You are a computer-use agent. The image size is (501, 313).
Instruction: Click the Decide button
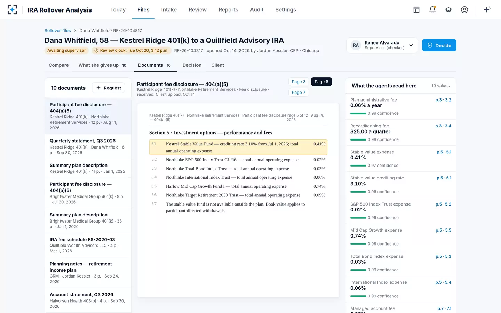click(x=439, y=45)
